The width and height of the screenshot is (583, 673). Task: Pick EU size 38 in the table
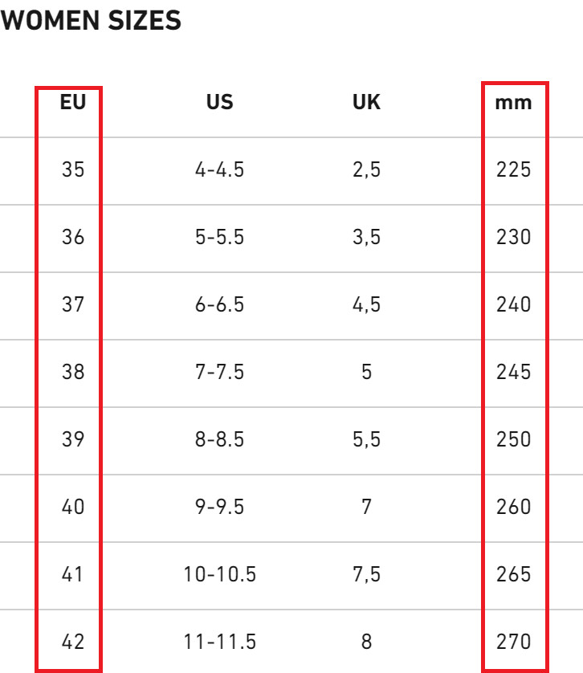coord(72,373)
